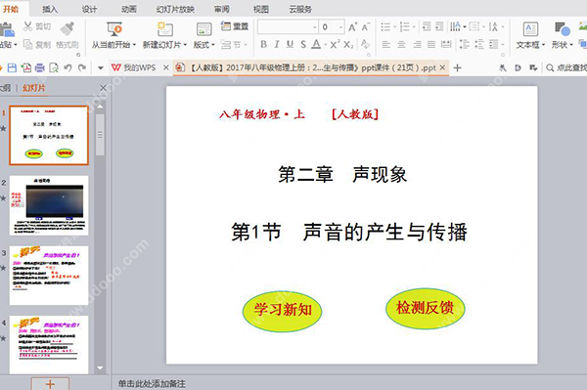Click the bulleted list icon
587x390 pixels.
click(x=385, y=27)
